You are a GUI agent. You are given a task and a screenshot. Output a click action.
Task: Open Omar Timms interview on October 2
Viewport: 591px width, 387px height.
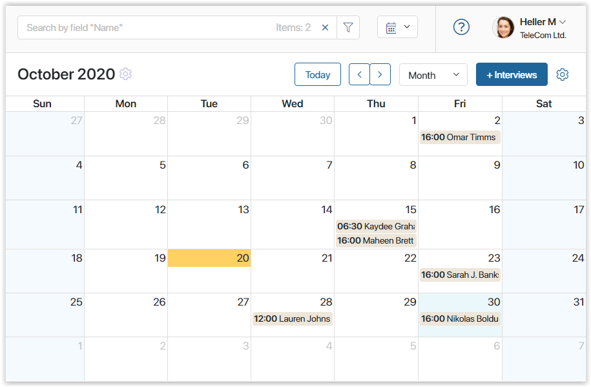(x=459, y=137)
